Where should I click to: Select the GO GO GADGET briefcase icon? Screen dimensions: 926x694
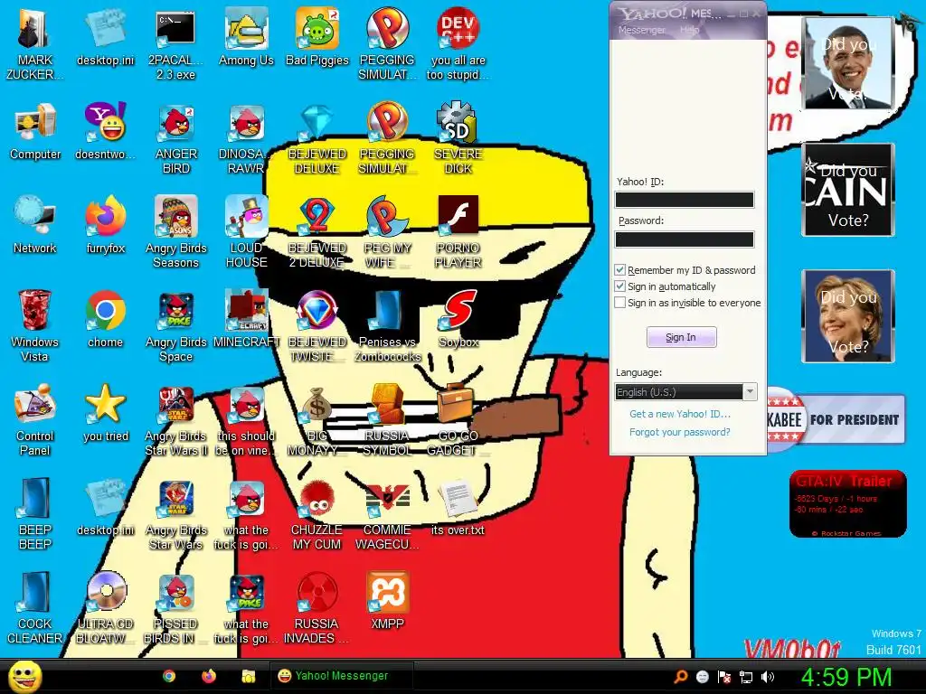click(457, 419)
